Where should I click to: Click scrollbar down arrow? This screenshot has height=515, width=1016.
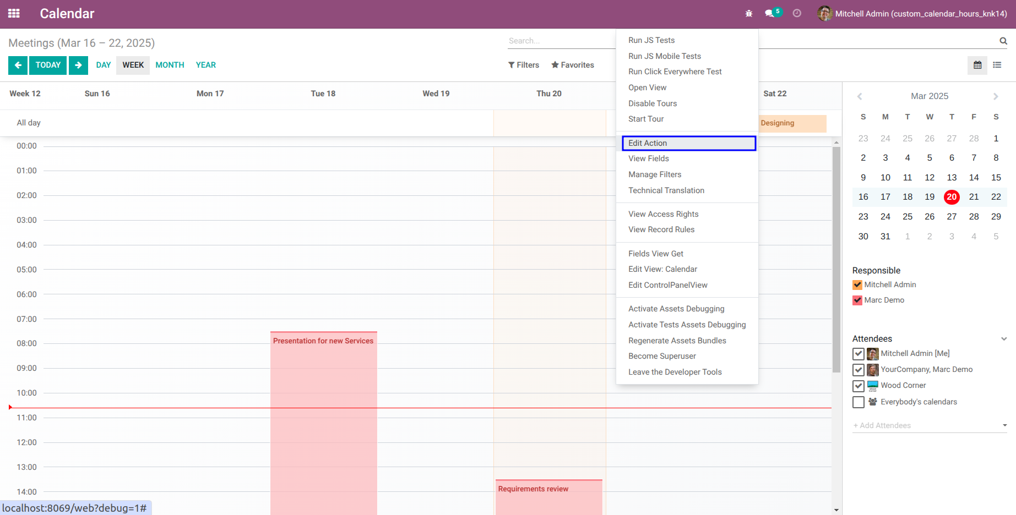click(836, 510)
